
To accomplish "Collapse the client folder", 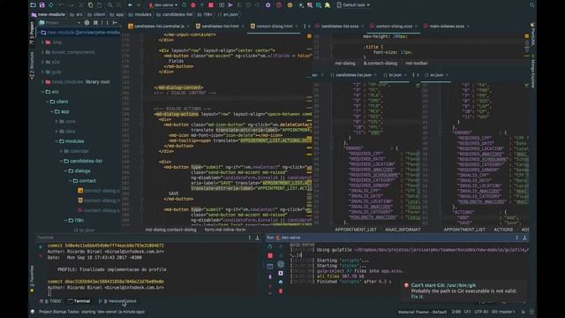I will [47, 102].
